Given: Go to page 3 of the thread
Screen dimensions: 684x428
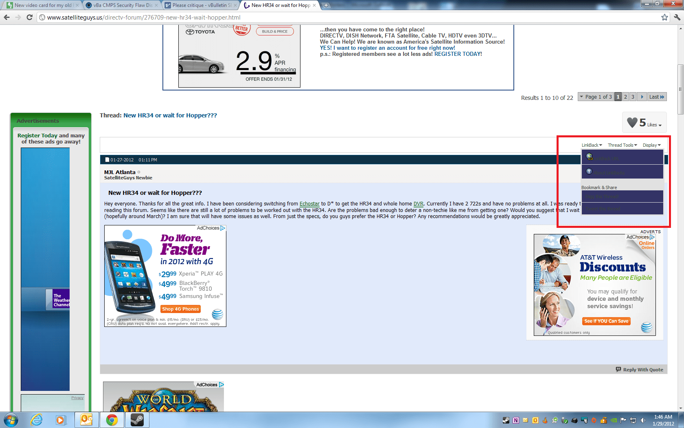Looking at the screenshot, I should click(x=633, y=97).
